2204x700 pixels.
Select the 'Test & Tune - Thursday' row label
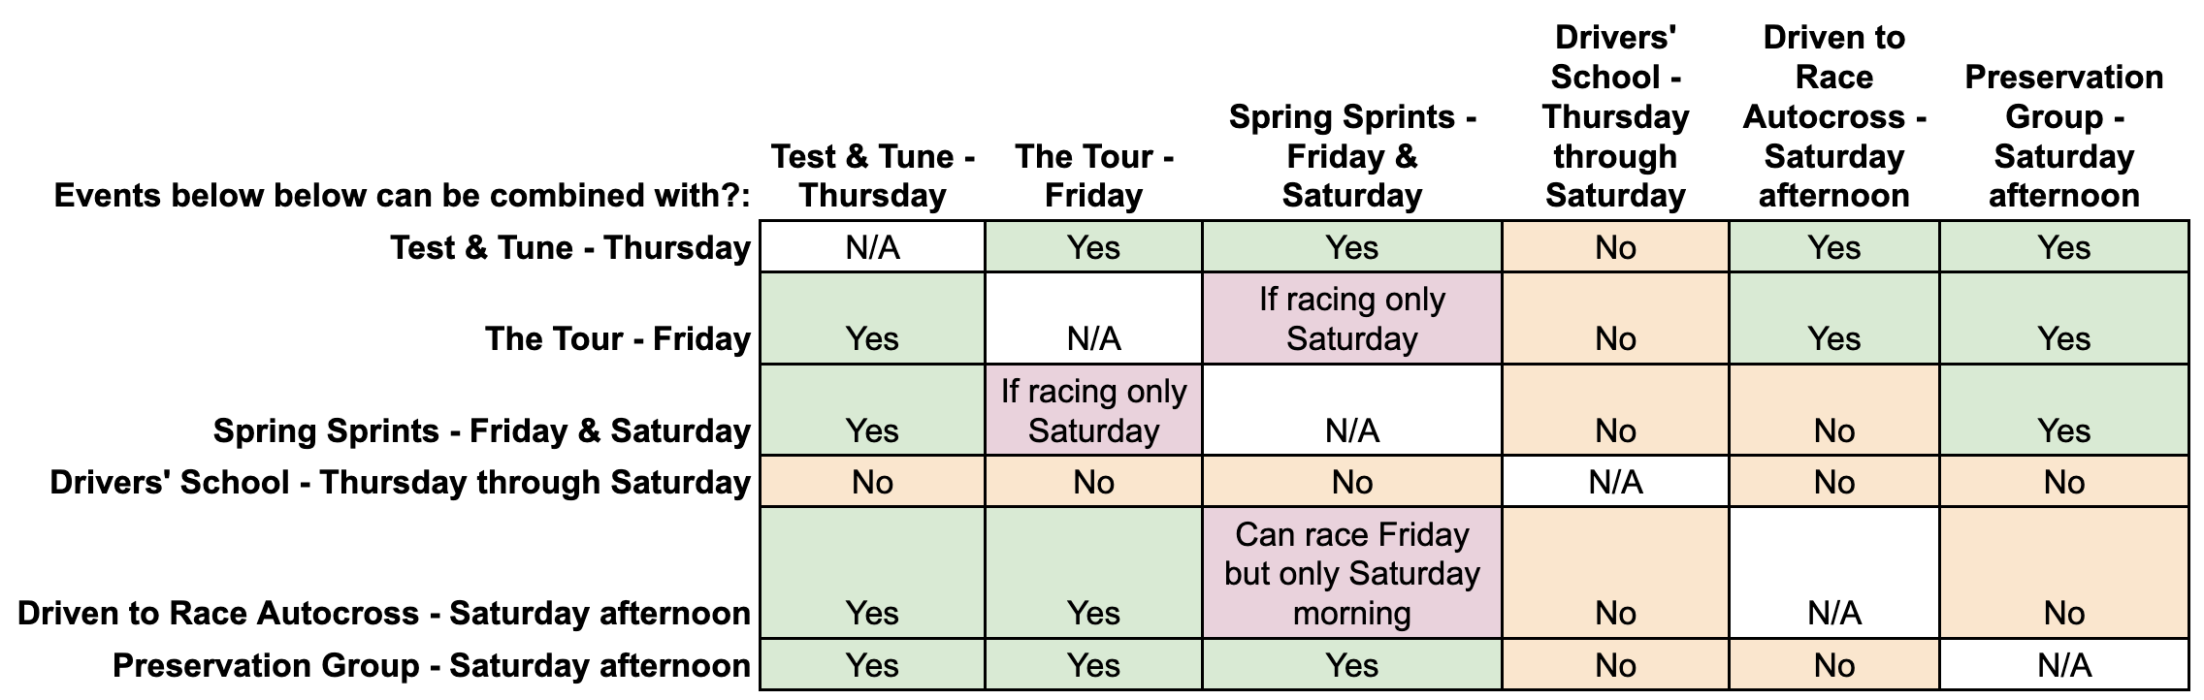coord(570,248)
